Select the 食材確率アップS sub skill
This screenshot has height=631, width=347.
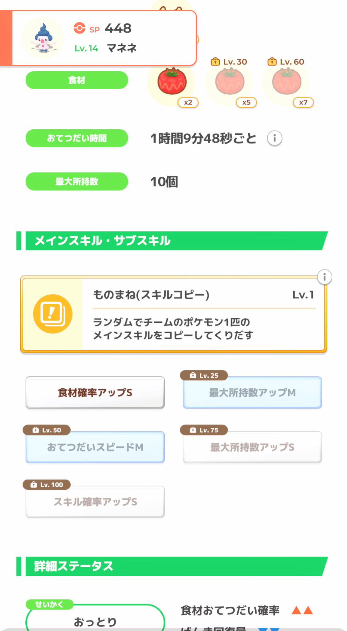[95, 392]
